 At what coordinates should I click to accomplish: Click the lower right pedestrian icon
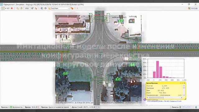tap(118, 79)
